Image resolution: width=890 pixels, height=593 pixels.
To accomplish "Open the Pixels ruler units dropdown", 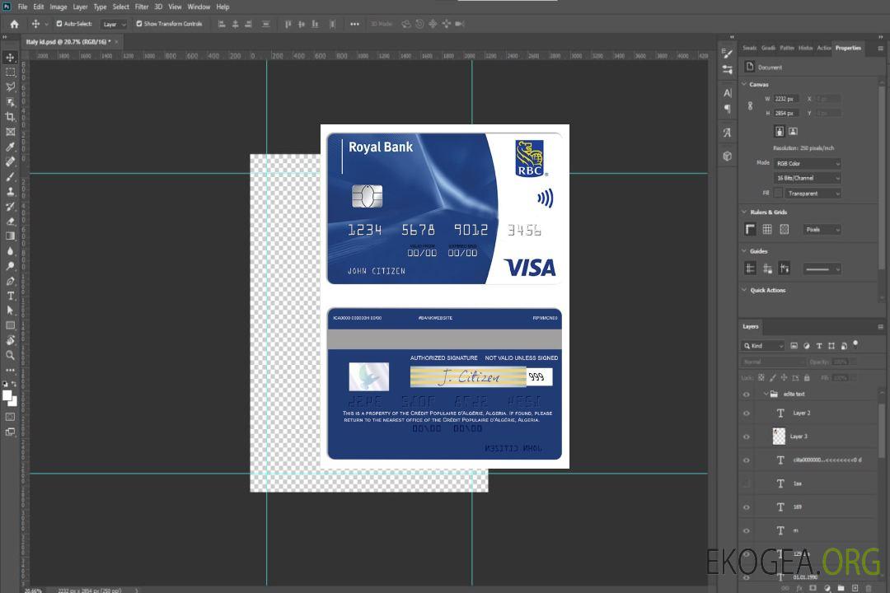I will pyautogui.click(x=822, y=230).
